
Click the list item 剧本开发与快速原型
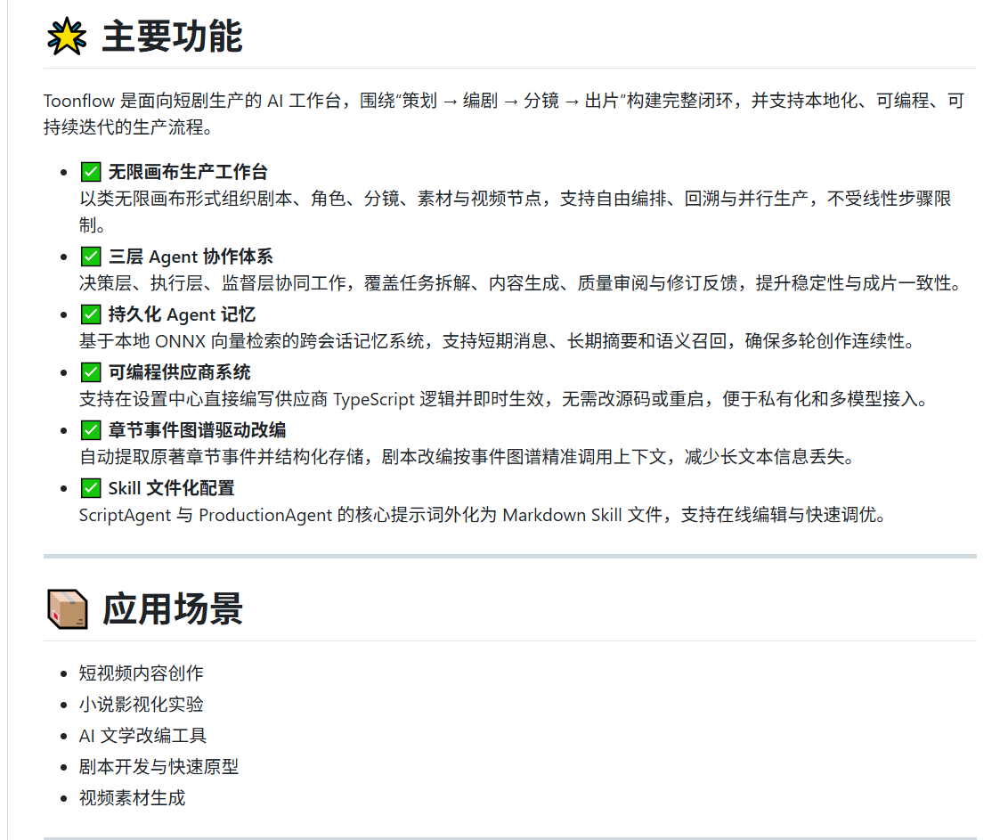[159, 767]
